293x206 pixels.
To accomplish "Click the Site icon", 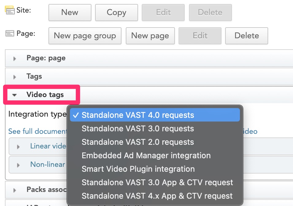I will click(10, 11).
